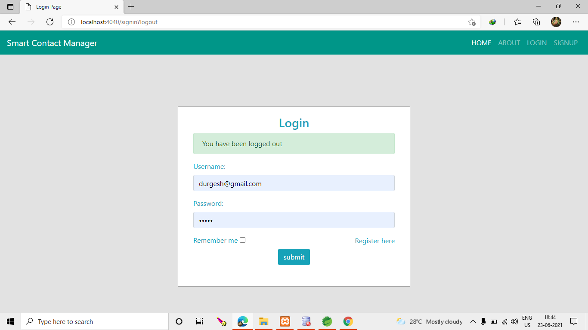588x330 pixels.
Task: Expand hidden system tray icons
Action: 473,321
